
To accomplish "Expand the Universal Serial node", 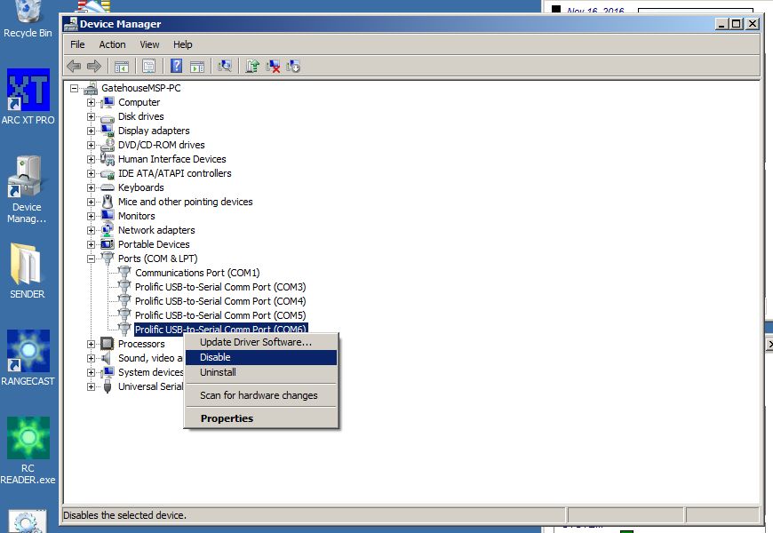I will [91, 387].
